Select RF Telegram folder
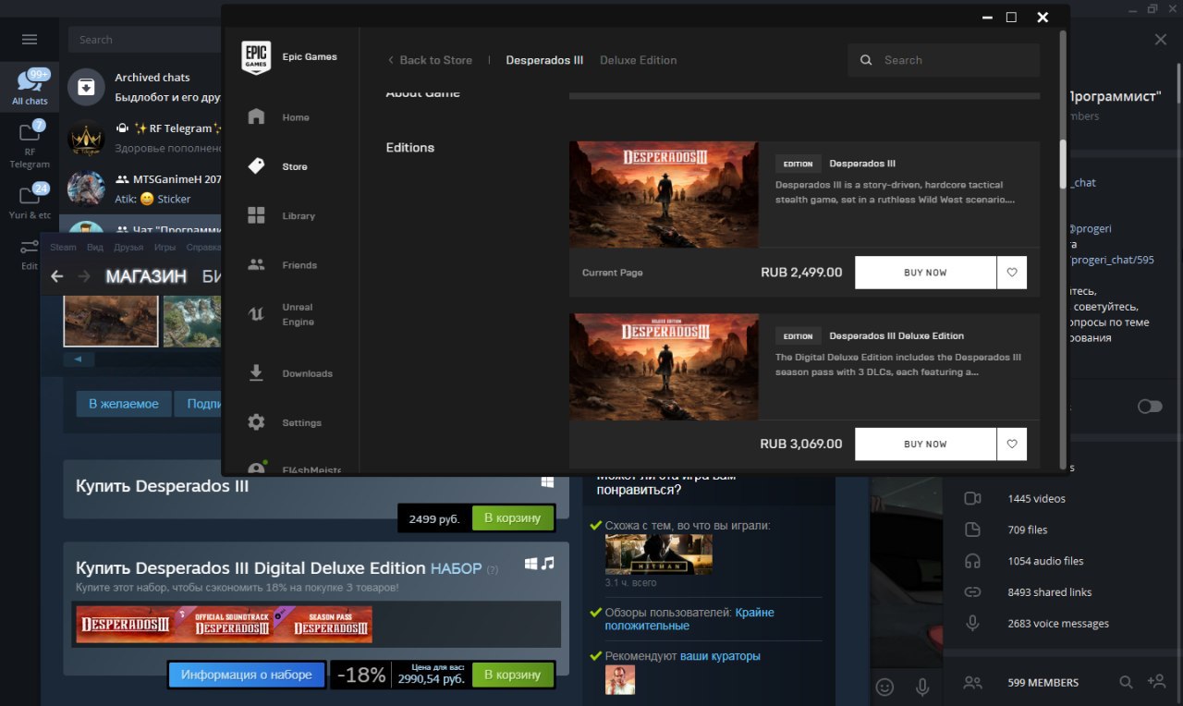 [30, 144]
